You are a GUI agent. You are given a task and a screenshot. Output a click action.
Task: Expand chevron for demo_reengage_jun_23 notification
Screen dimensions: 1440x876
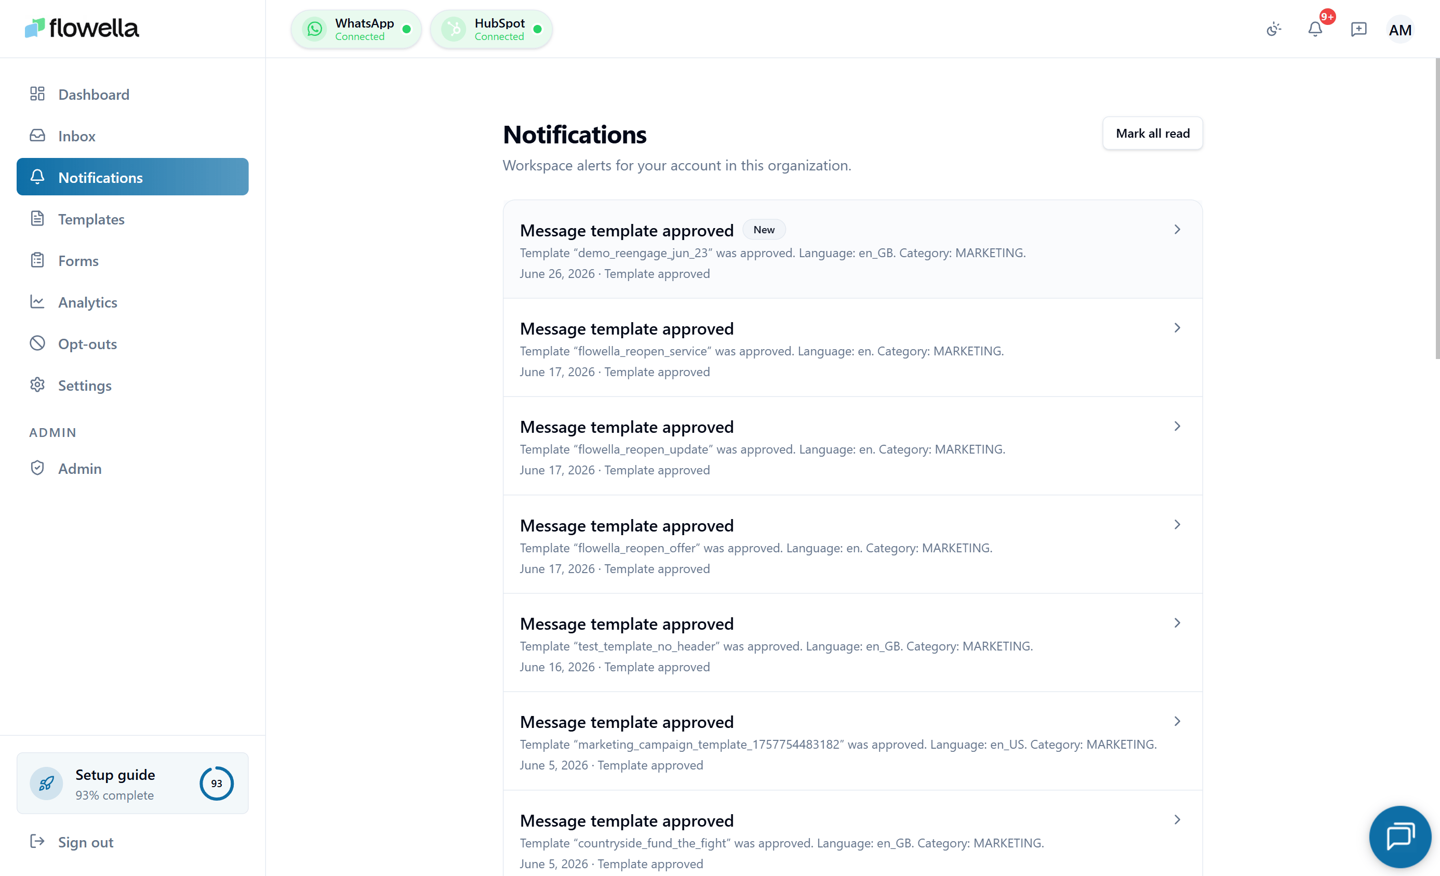click(x=1177, y=230)
